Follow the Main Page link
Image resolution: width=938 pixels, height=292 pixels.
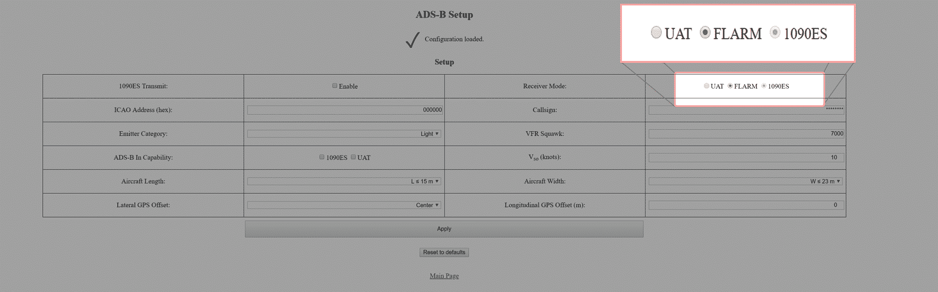(x=444, y=276)
